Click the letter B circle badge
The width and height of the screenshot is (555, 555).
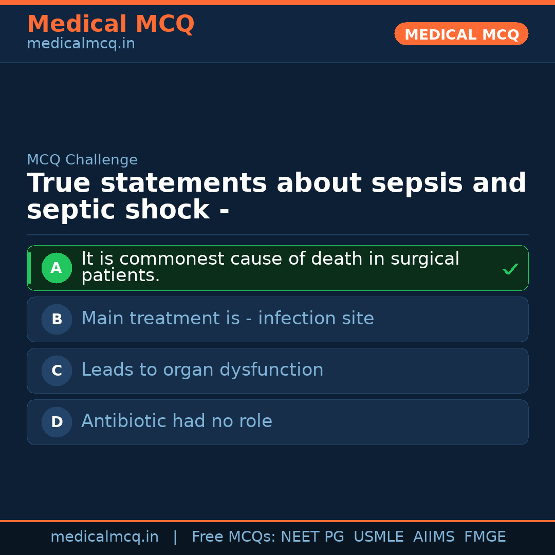point(57,319)
